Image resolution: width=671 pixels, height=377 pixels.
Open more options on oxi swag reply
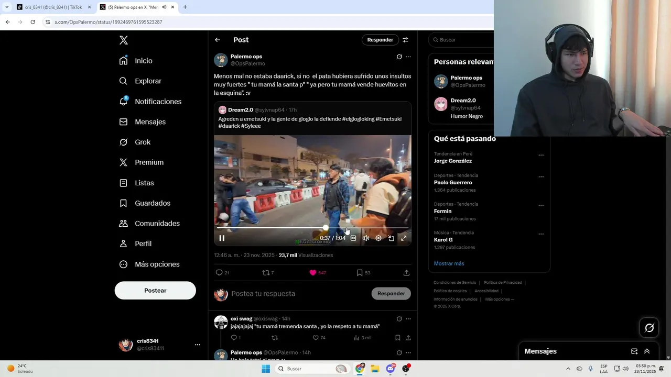point(408,319)
